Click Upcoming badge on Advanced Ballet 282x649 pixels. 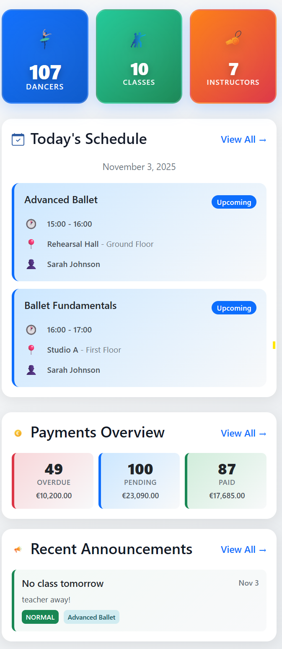click(234, 202)
